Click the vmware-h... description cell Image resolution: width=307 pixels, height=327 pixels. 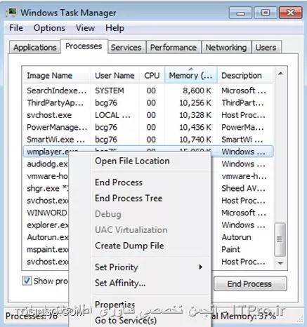244,176
